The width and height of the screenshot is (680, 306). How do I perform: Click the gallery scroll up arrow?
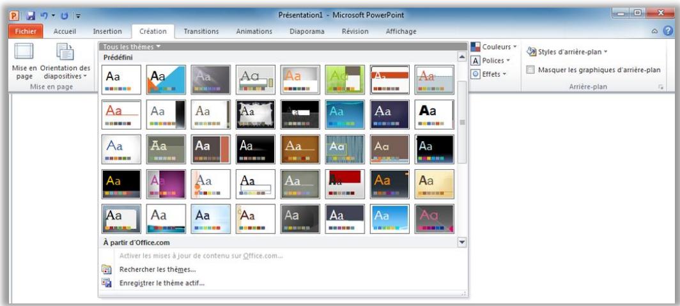[462, 57]
